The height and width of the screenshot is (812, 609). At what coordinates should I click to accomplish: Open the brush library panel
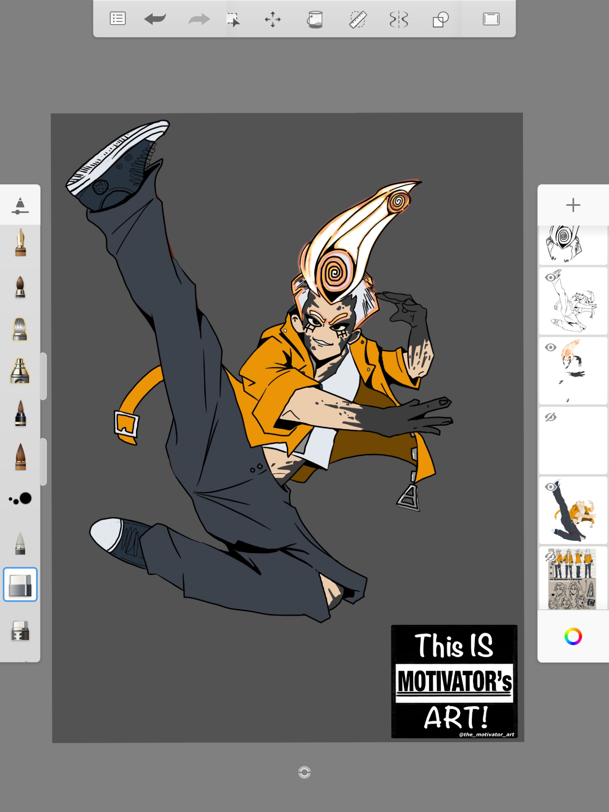20,205
